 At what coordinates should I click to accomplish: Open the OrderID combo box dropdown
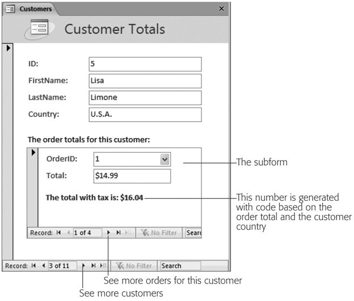coord(165,159)
